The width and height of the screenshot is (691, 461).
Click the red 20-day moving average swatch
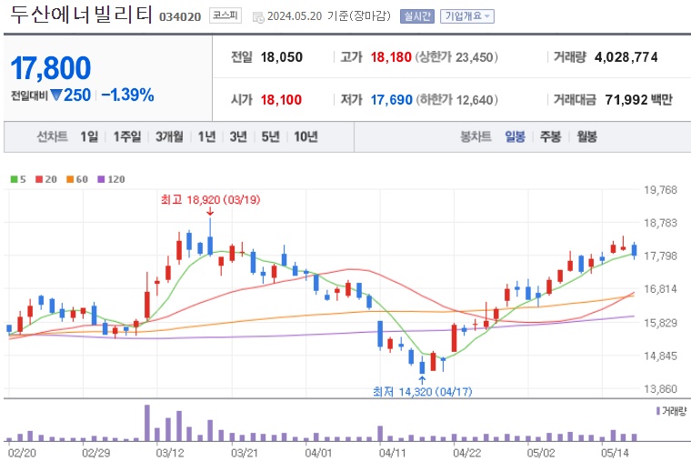click(x=39, y=179)
